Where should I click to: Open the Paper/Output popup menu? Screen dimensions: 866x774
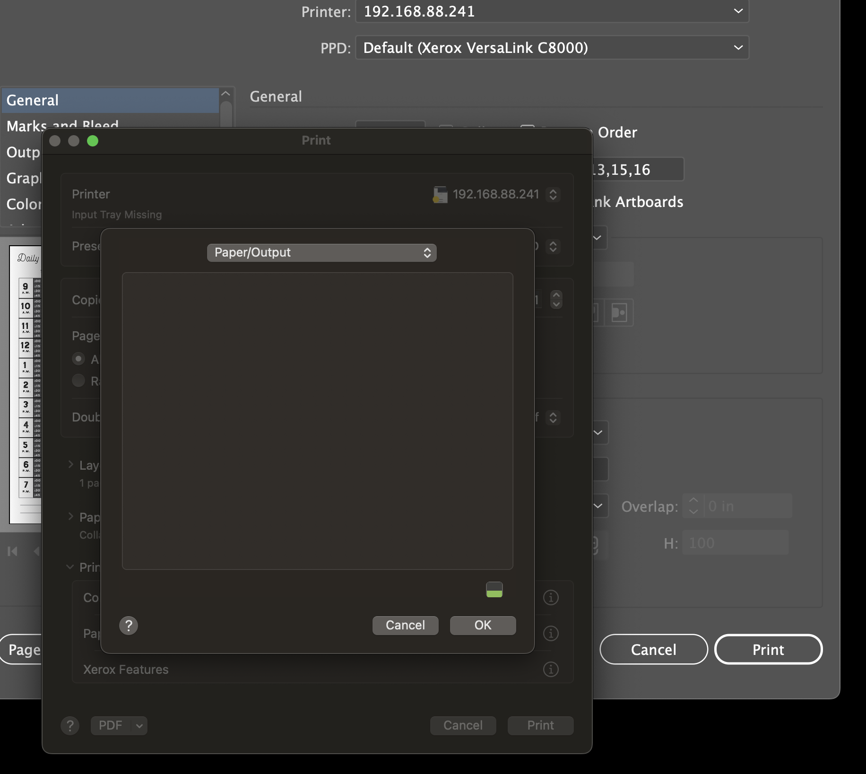click(322, 252)
